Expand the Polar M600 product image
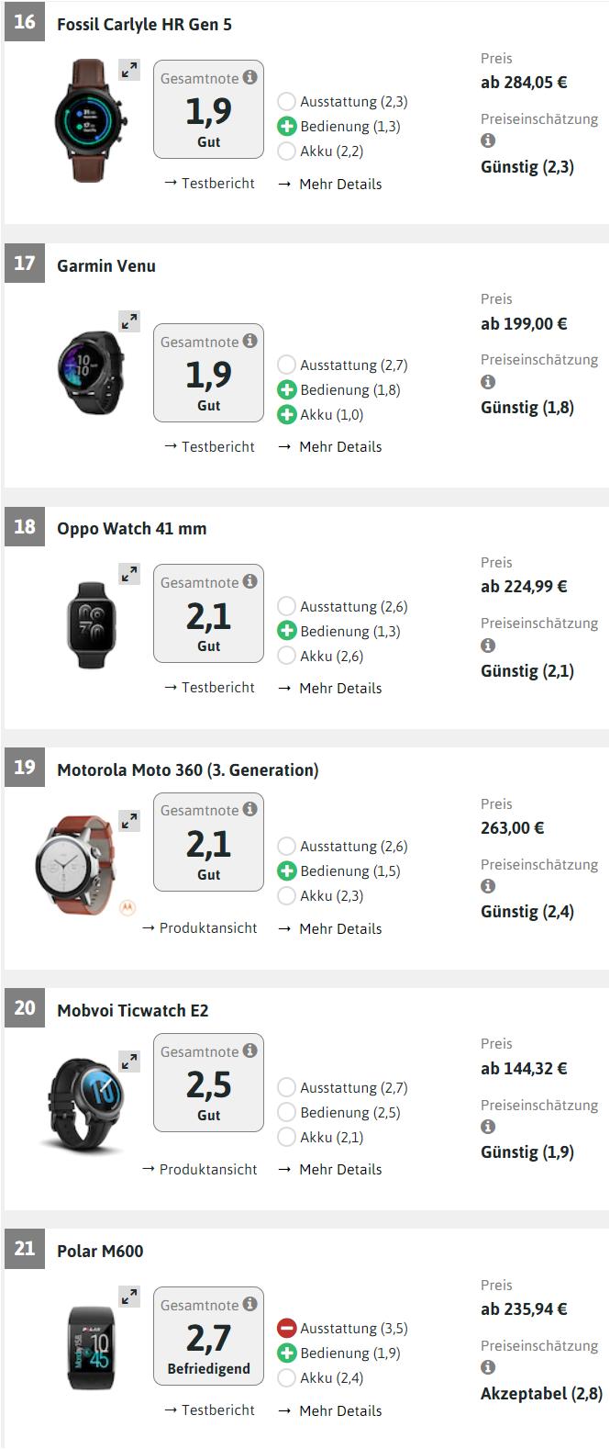 [x=129, y=1297]
